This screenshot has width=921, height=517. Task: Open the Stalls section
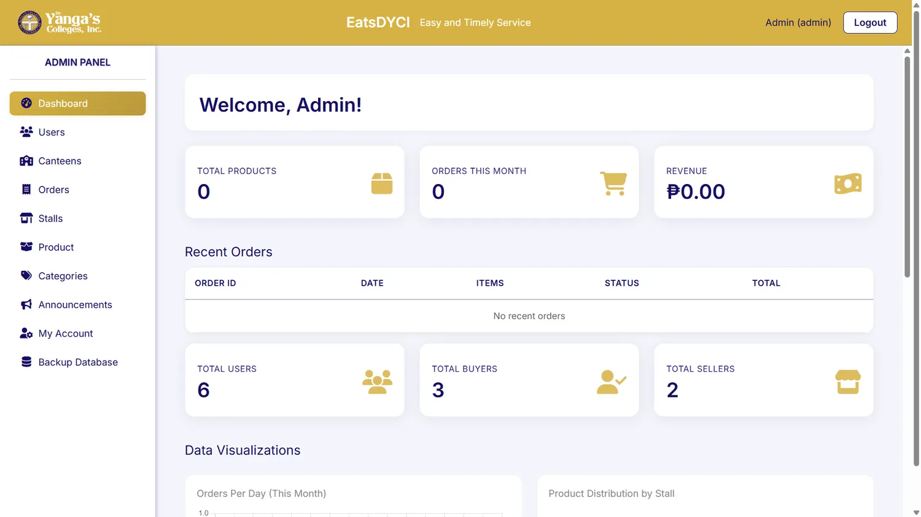pyautogui.click(x=77, y=218)
